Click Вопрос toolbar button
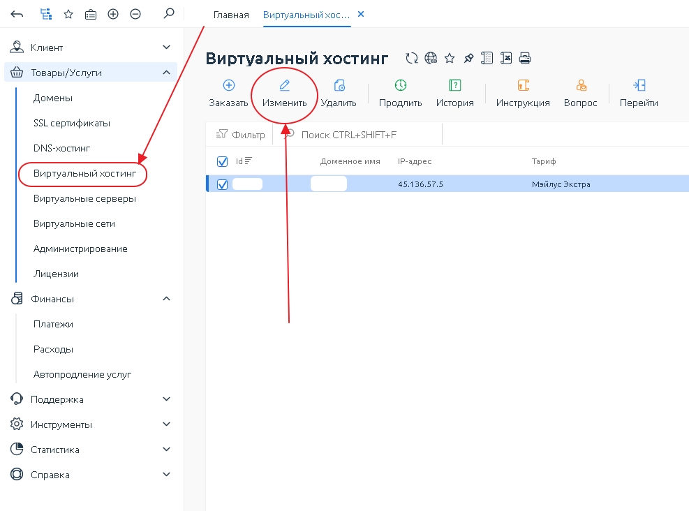The height and width of the screenshot is (511, 689). coord(581,94)
